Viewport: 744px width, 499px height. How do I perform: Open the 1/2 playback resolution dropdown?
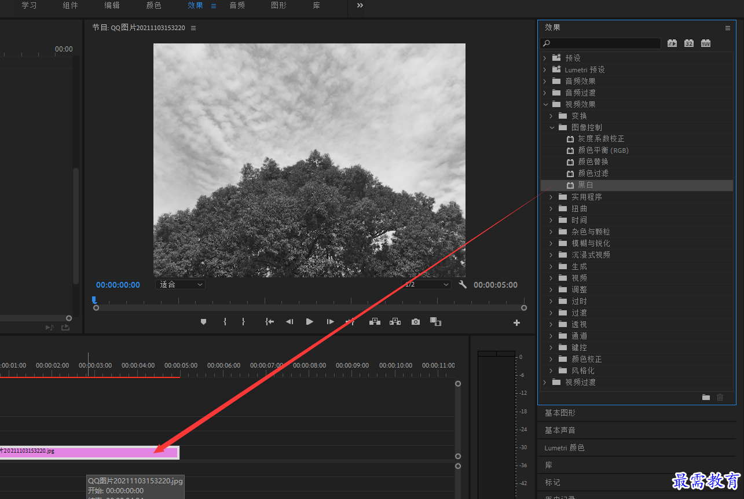(x=427, y=285)
